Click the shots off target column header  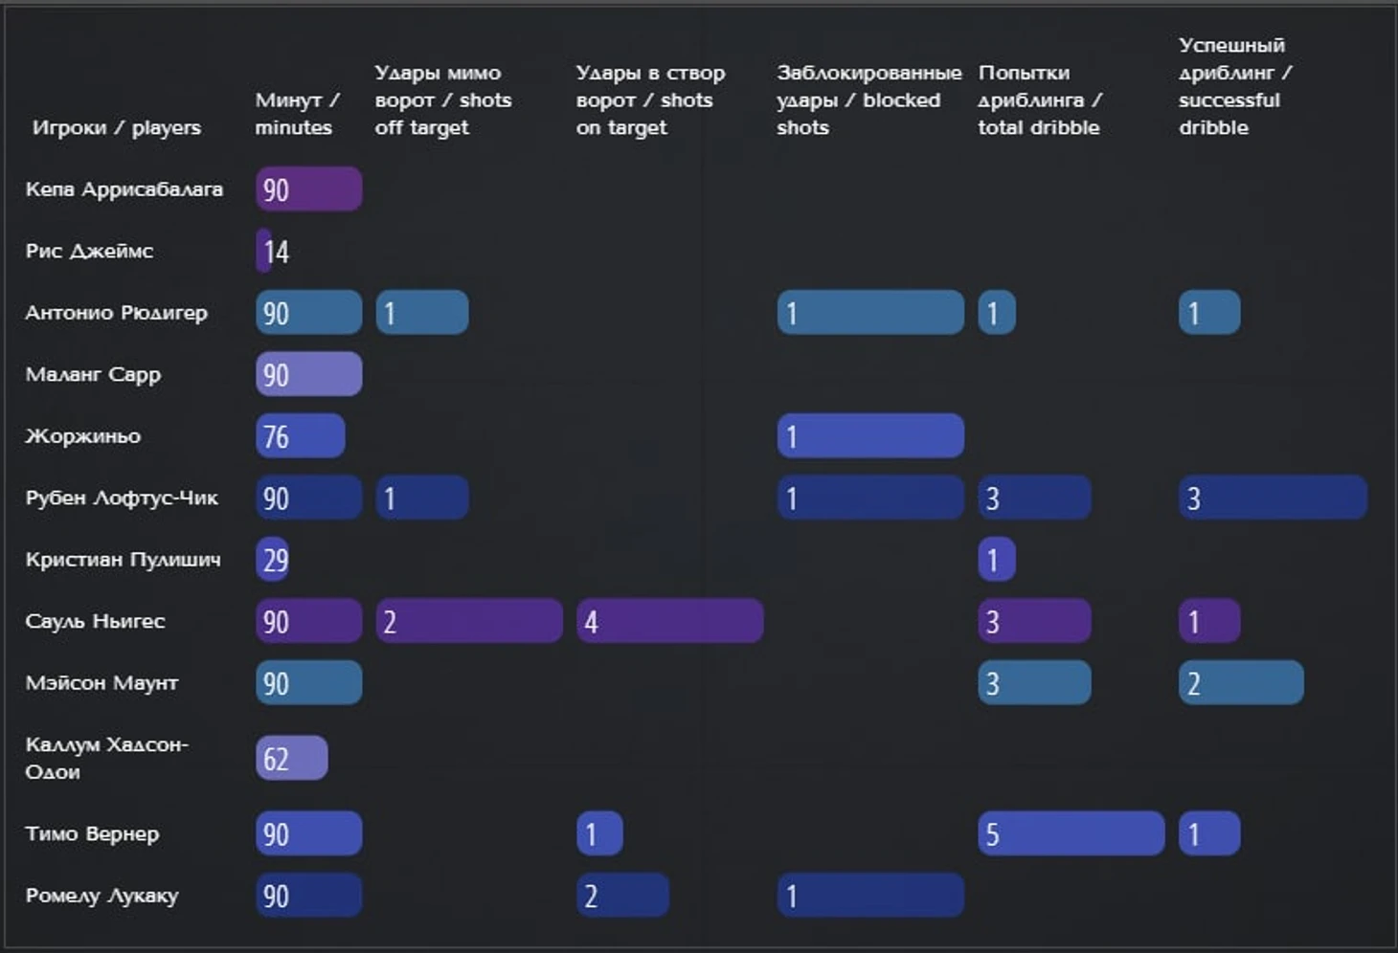[x=443, y=100]
